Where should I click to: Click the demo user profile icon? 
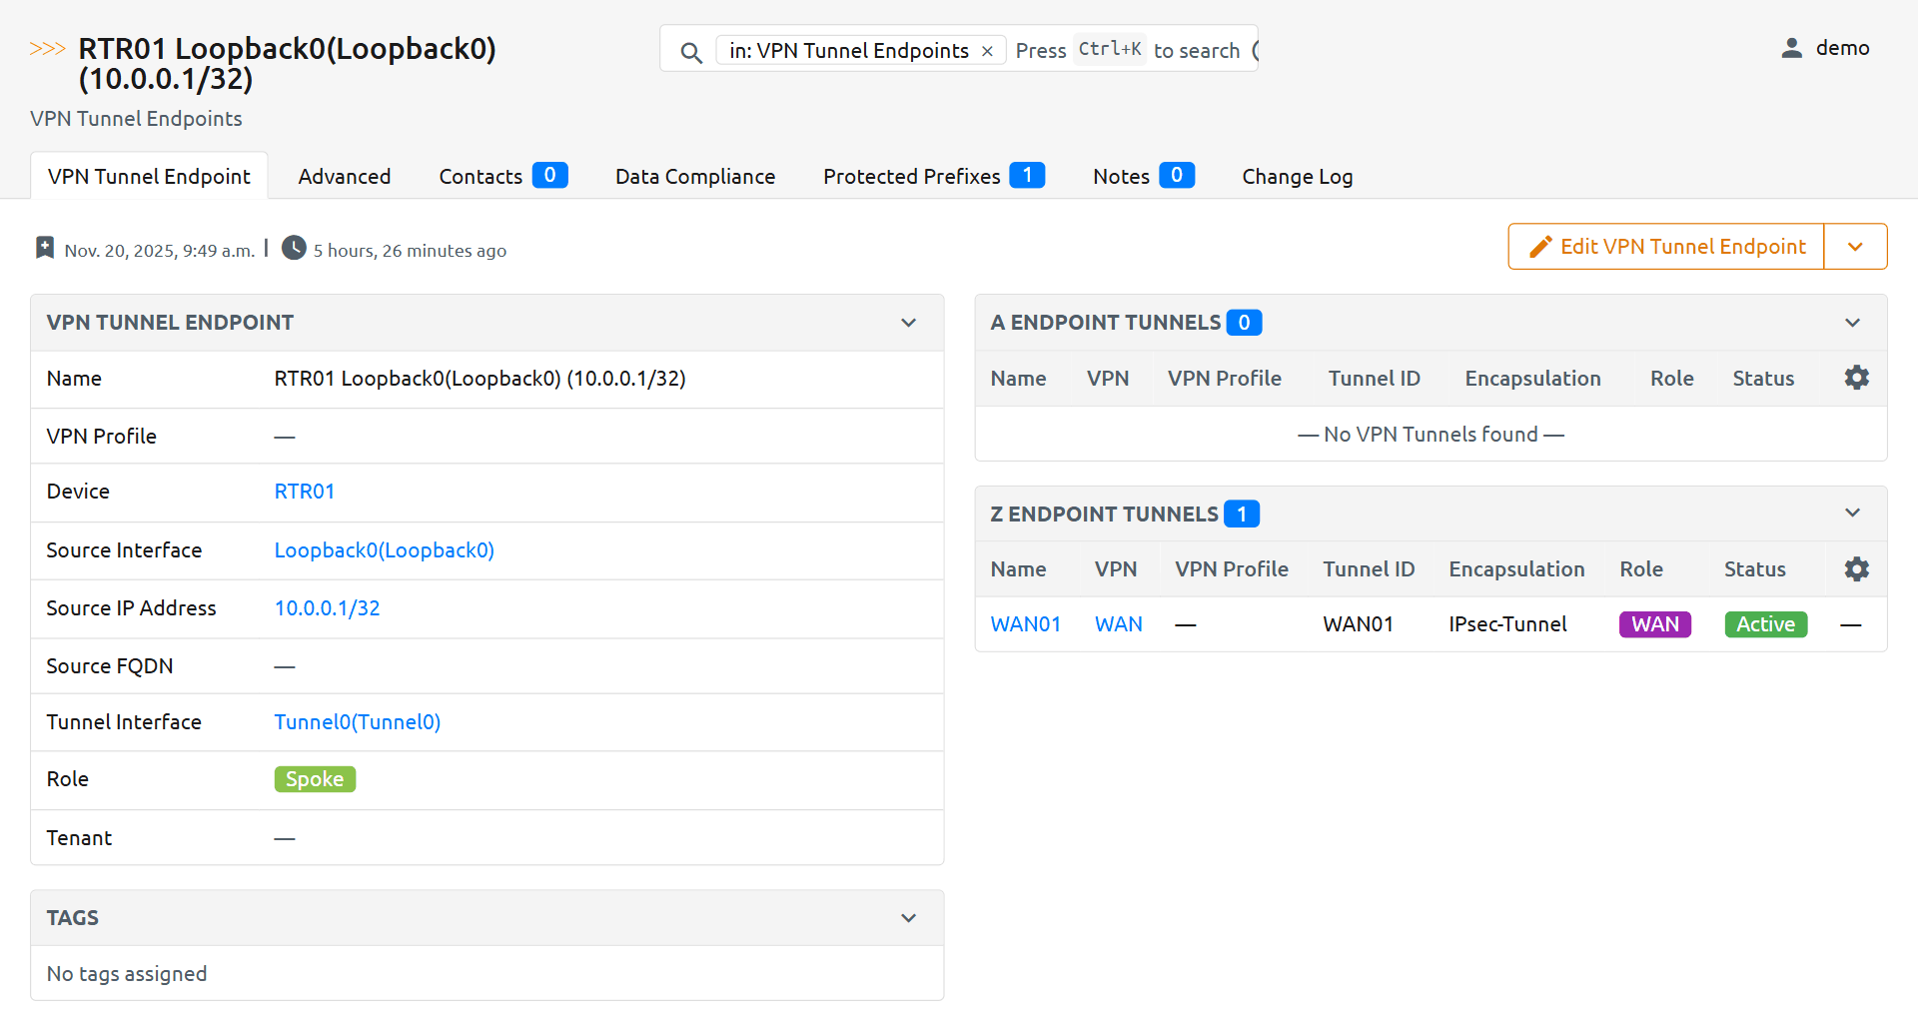[x=1791, y=48]
